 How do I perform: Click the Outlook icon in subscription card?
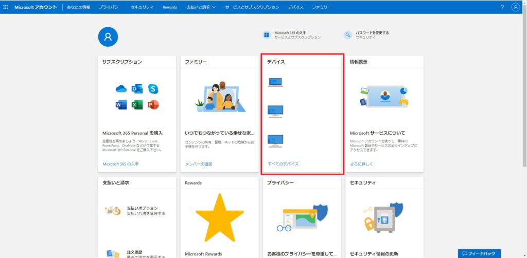coord(137,88)
